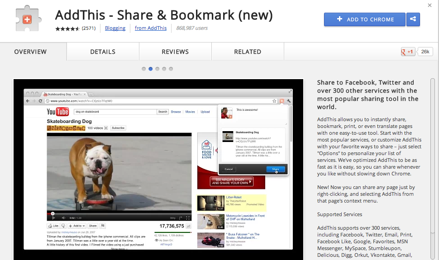The width and height of the screenshot is (439, 260).
Task: Click the star rating icons
Action: click(x=67, y=28)
